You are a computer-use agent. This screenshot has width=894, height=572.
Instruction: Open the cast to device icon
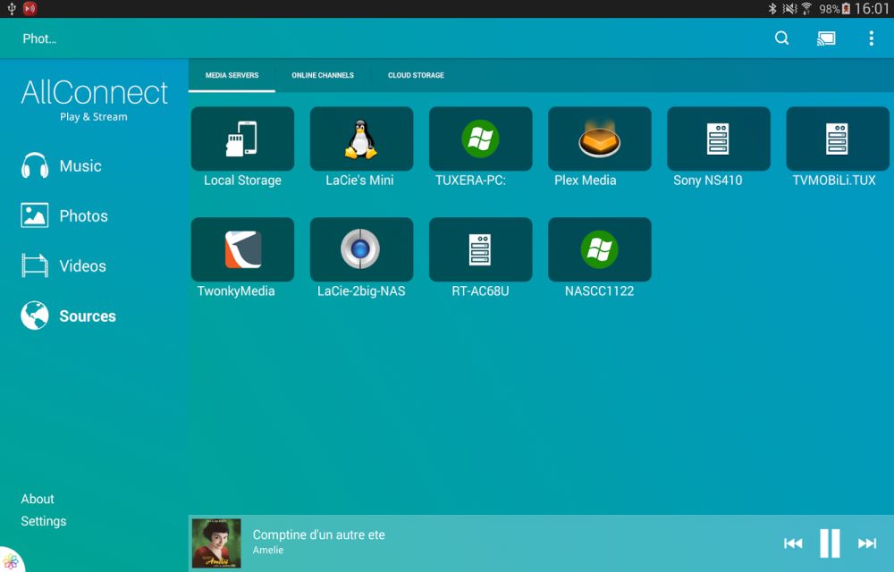click(826, 38)
